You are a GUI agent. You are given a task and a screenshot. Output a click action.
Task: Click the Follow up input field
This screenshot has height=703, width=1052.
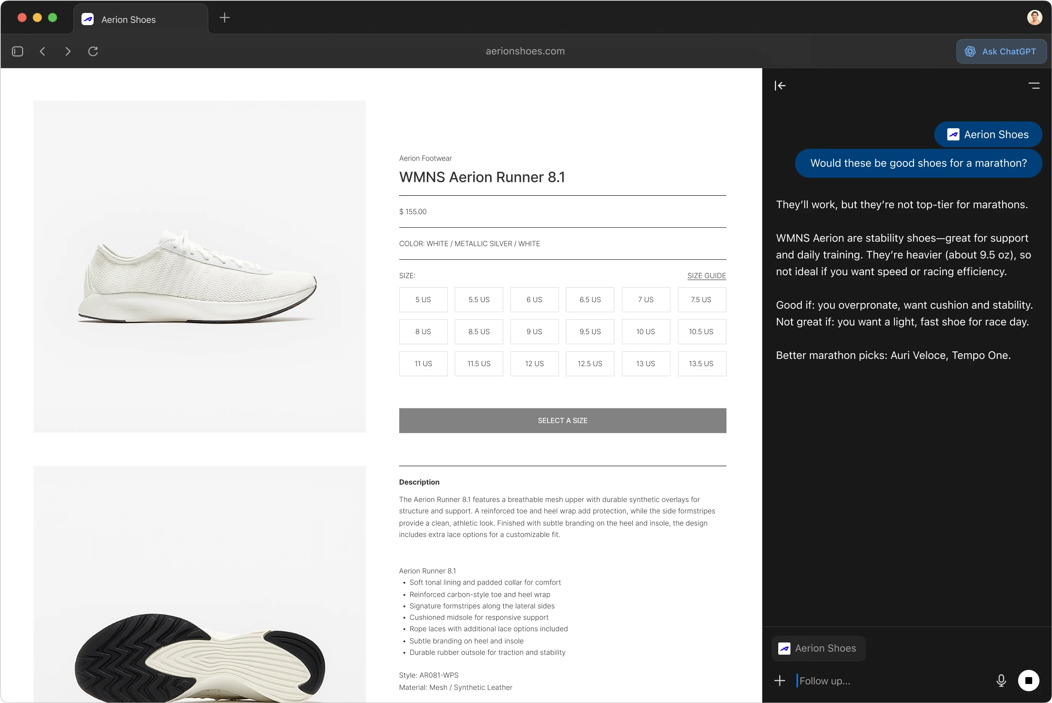[x=852, y=680]
